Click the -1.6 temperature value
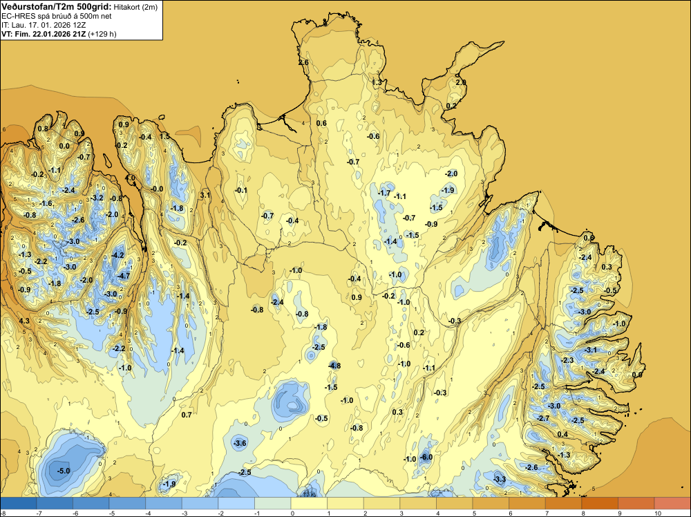The width and height of the screenshot is (691, 517). (x=46, y=204)
